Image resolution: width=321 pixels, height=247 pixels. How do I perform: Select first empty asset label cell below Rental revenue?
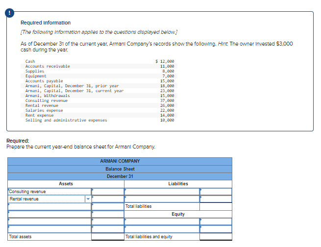(49, 206)
